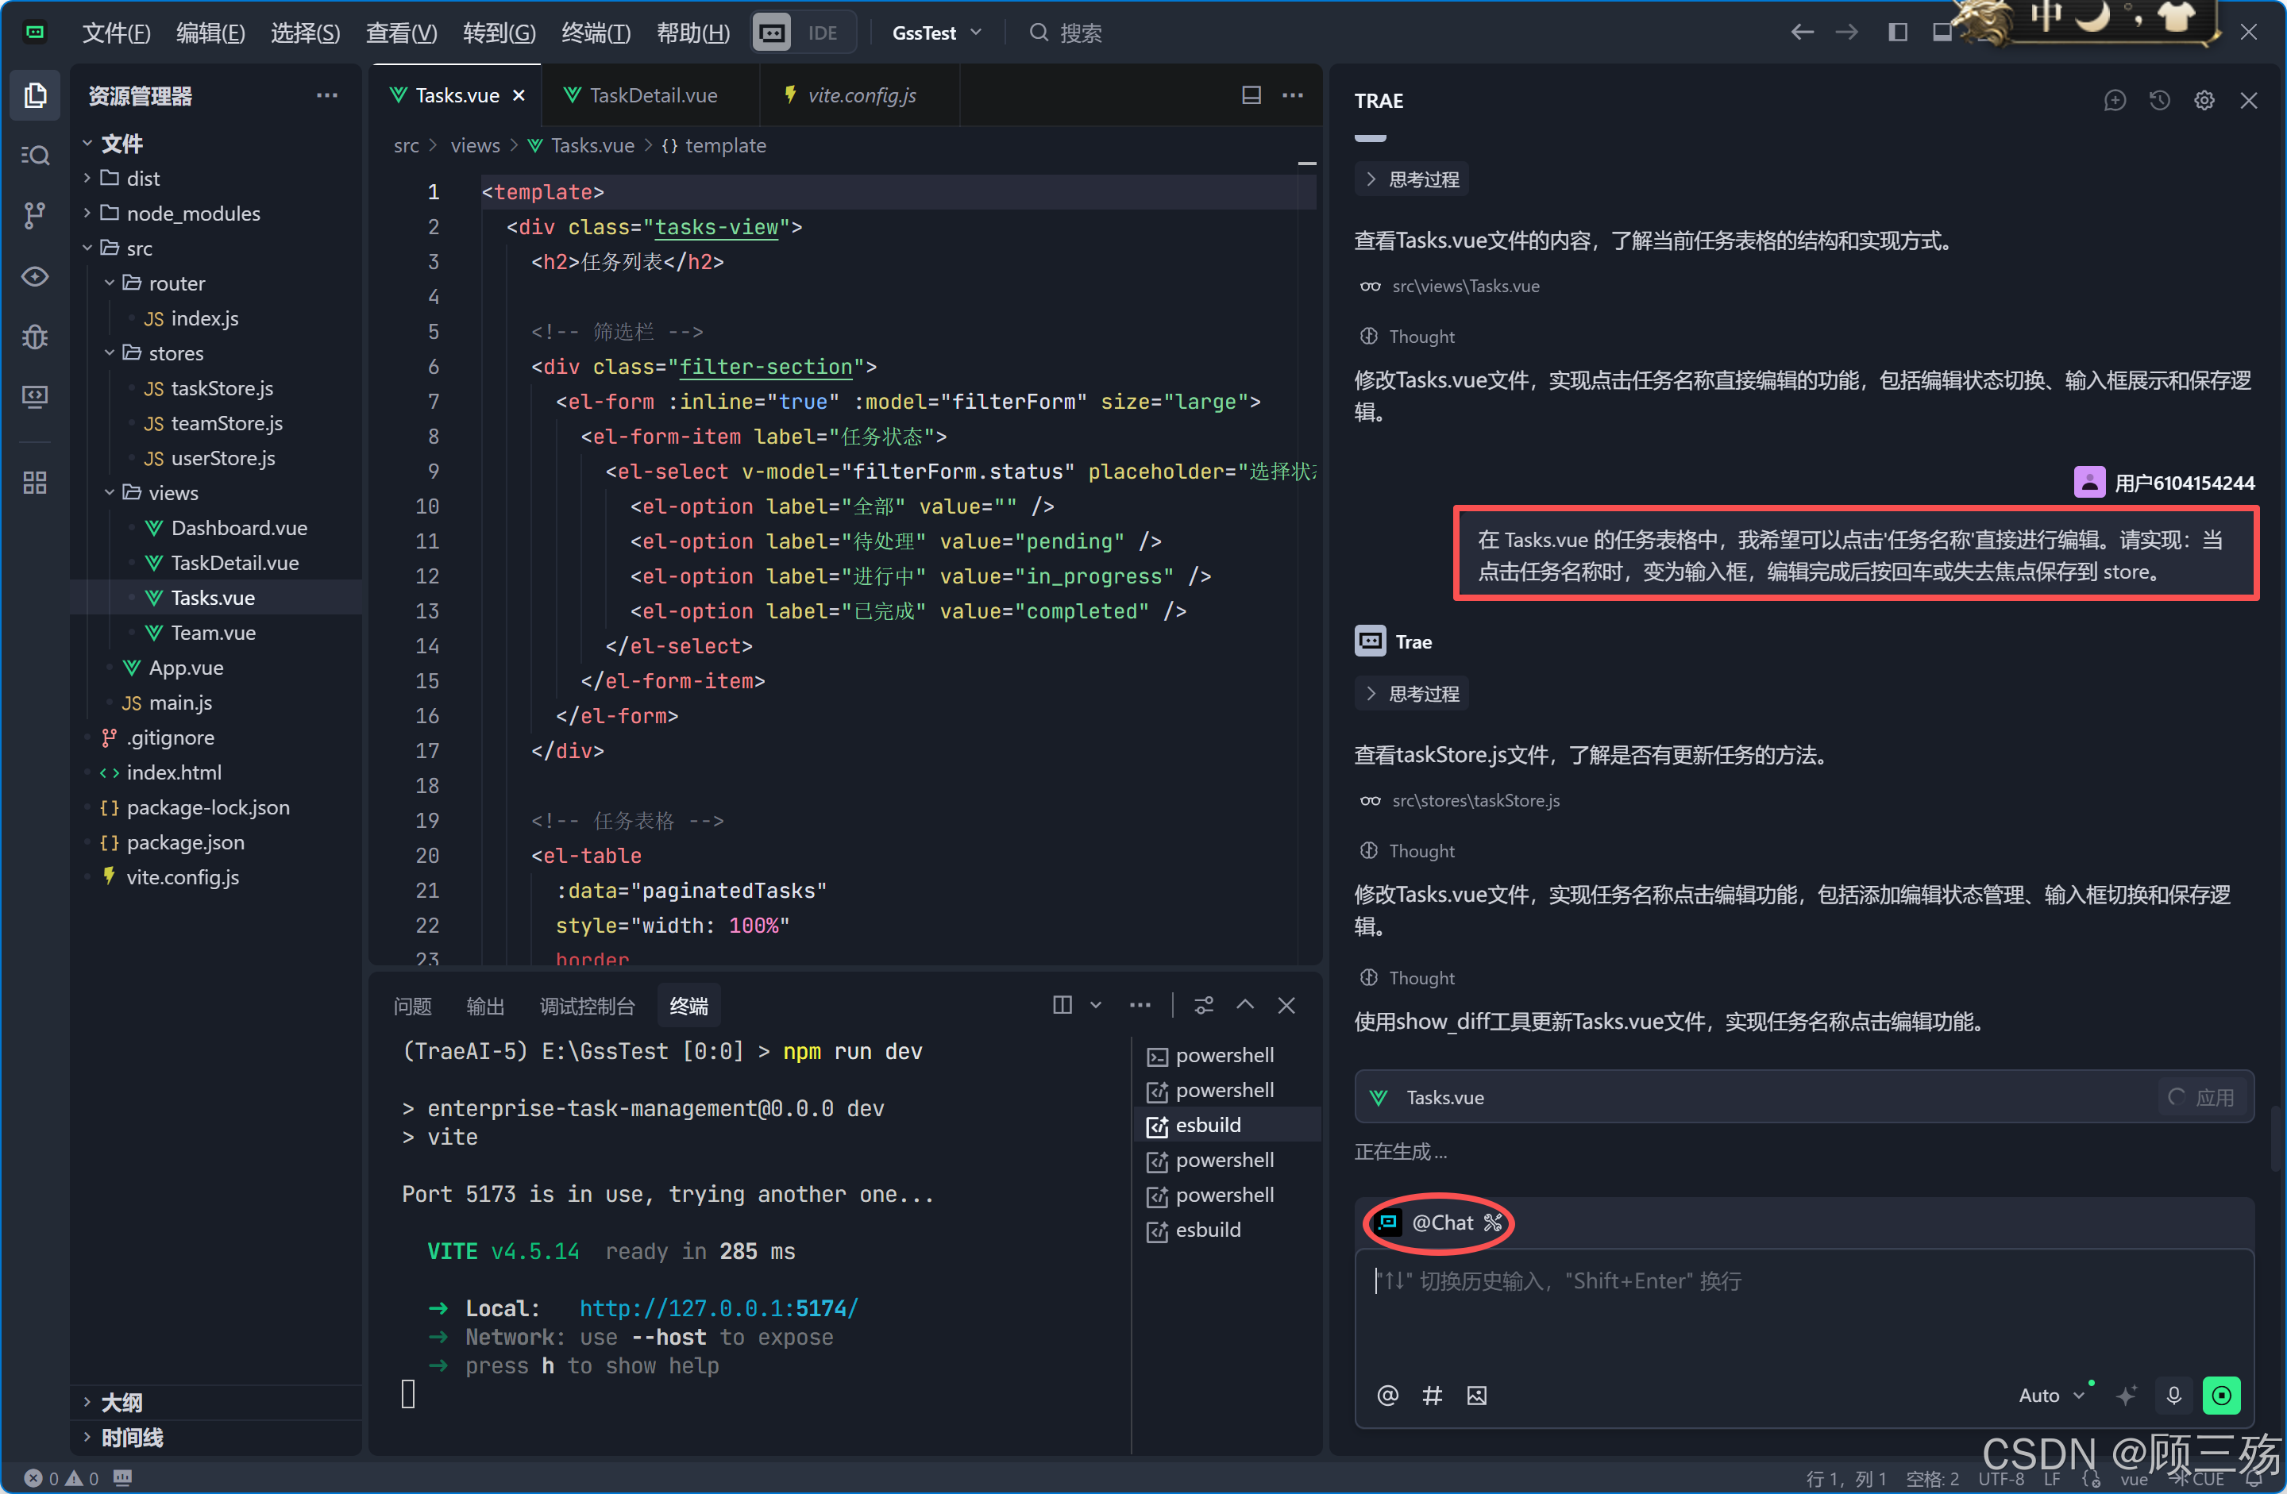Viewport: 2287px width, 1494px height.
Task: Open the Extensions sidebar icon
Action: point(35,483)
